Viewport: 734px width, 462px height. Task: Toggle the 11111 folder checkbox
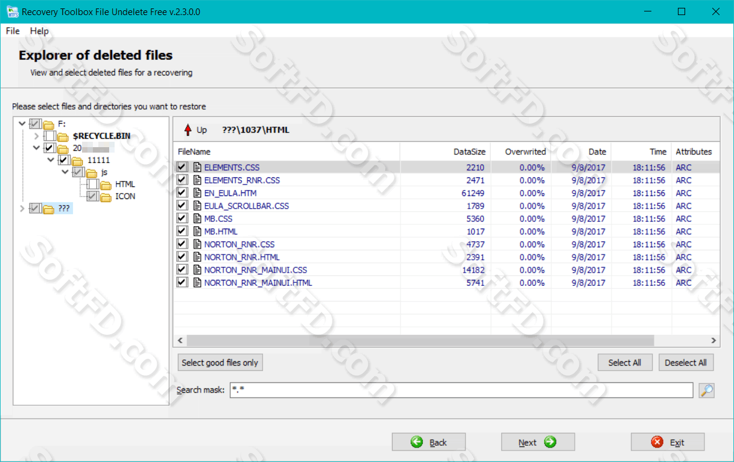[x=64, y=160]
